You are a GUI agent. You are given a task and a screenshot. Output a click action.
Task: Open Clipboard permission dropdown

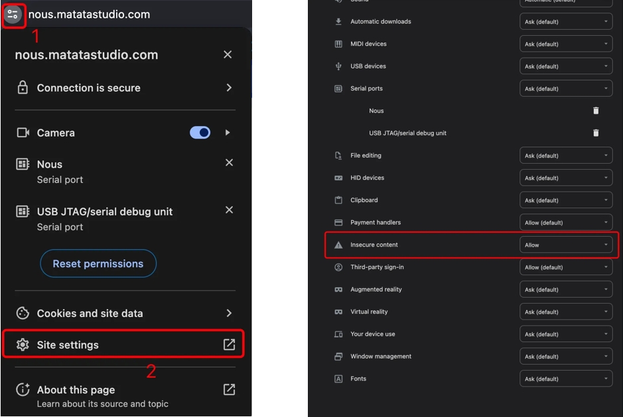566,200
